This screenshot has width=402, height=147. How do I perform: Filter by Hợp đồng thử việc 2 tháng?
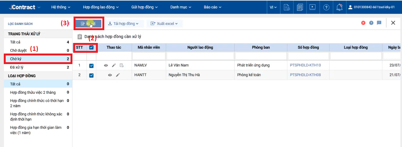pos(38,92)
